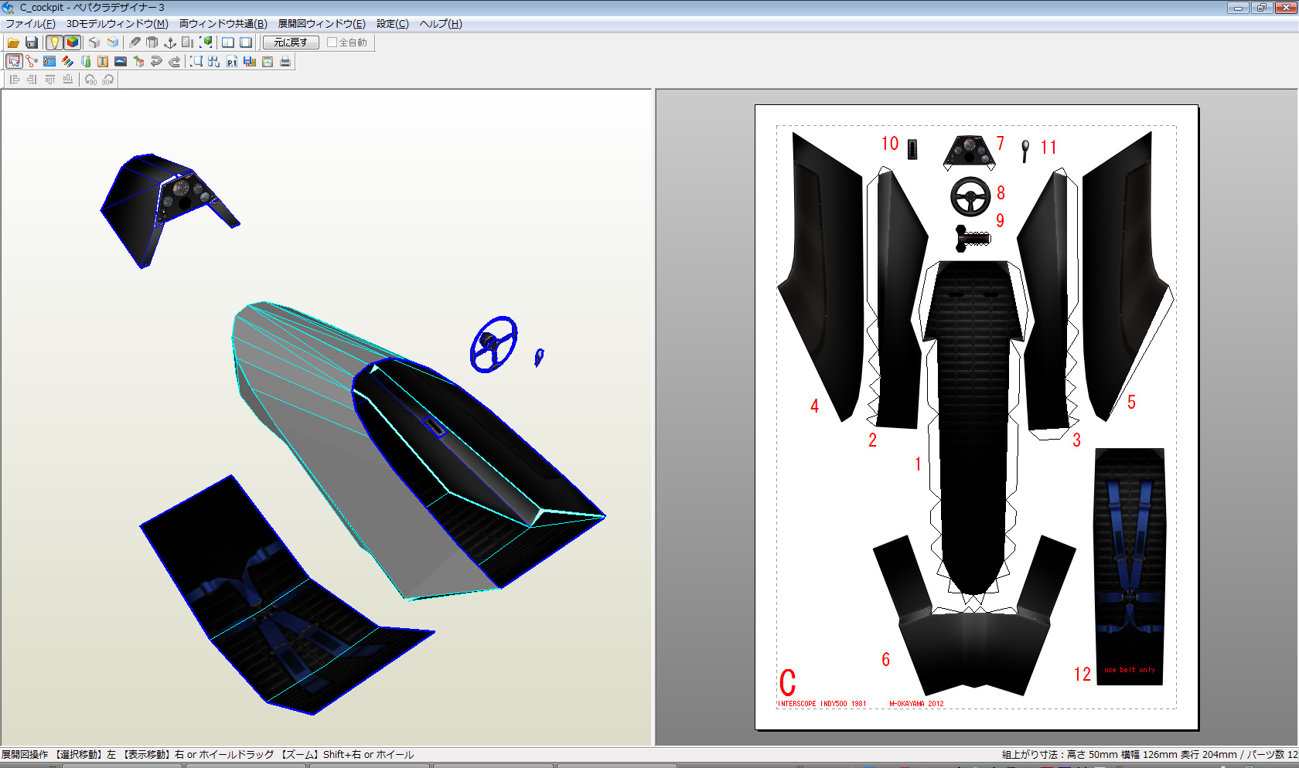This screenshot has width=1299, height=768.
Task: Print the pattern with the printer icon
Action: 285,61
